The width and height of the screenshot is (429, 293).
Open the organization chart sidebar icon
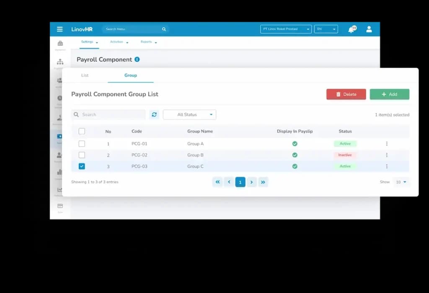60,62
